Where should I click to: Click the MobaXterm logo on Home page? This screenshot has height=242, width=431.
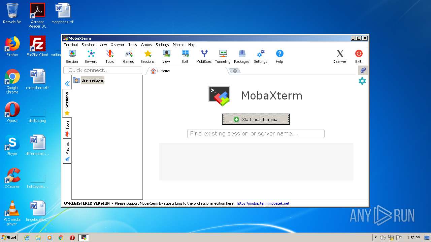point(219,96)
